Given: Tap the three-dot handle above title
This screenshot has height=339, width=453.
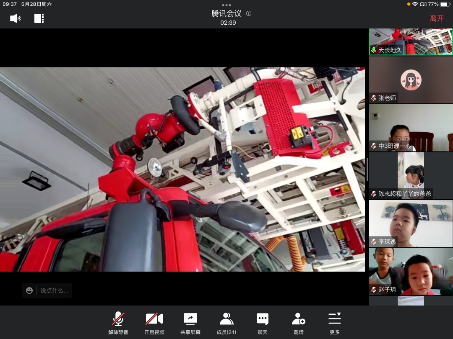Looking at the screenshot, I should pos(226,5).
